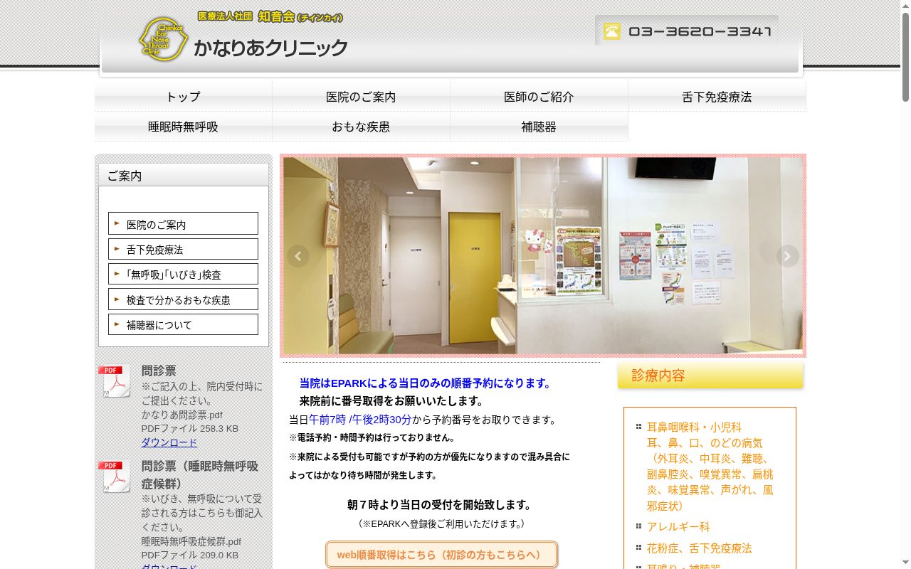Click the かなりあクリニック site title

tap(271, 48)
